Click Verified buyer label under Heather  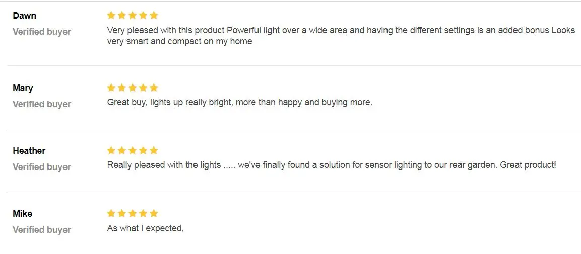(42, 167)
